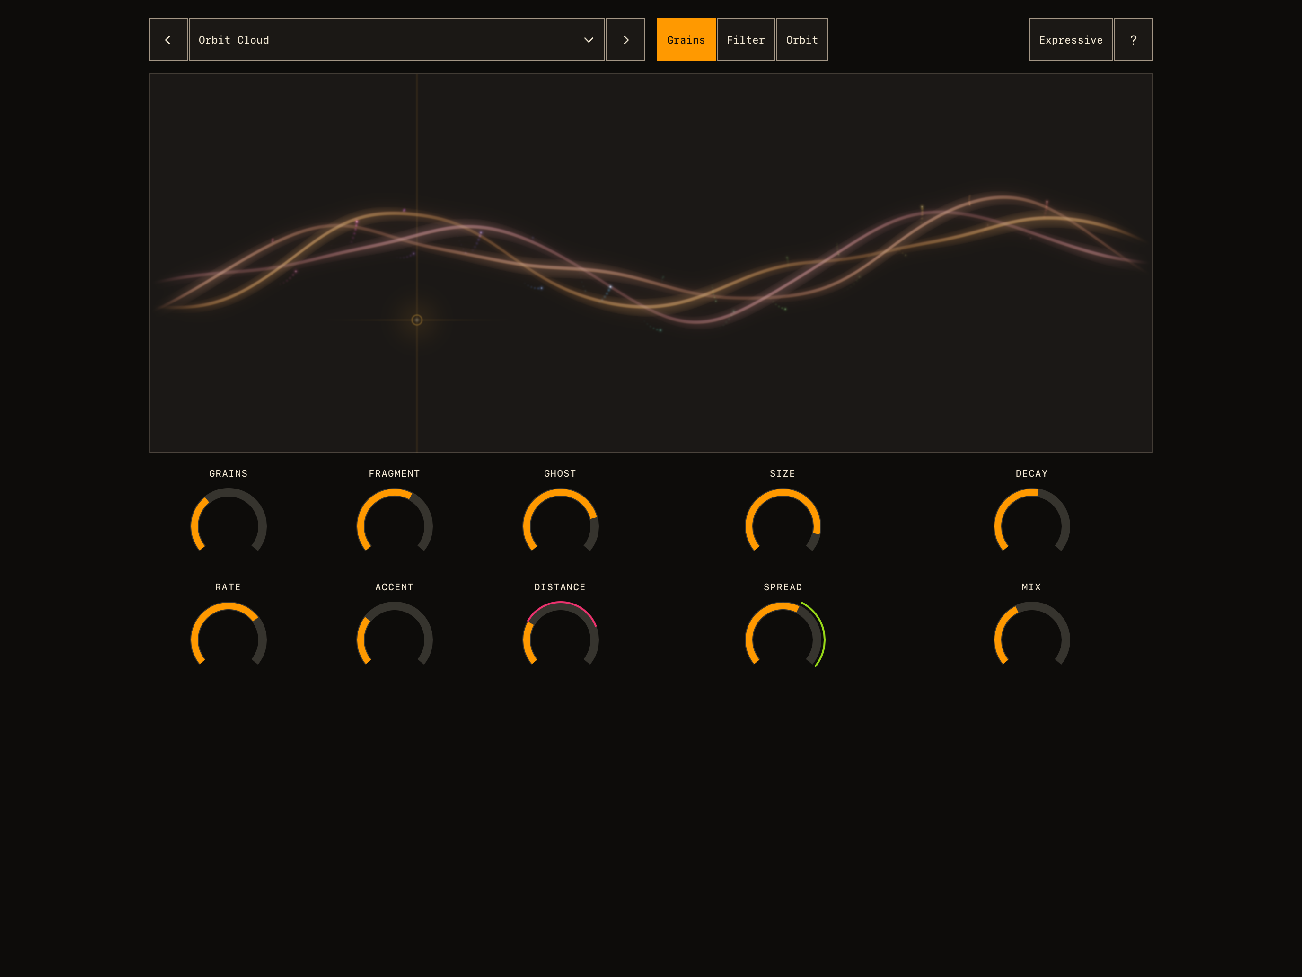
Task: Click the chevron inside the preset selector
Action: click(589, 40)
